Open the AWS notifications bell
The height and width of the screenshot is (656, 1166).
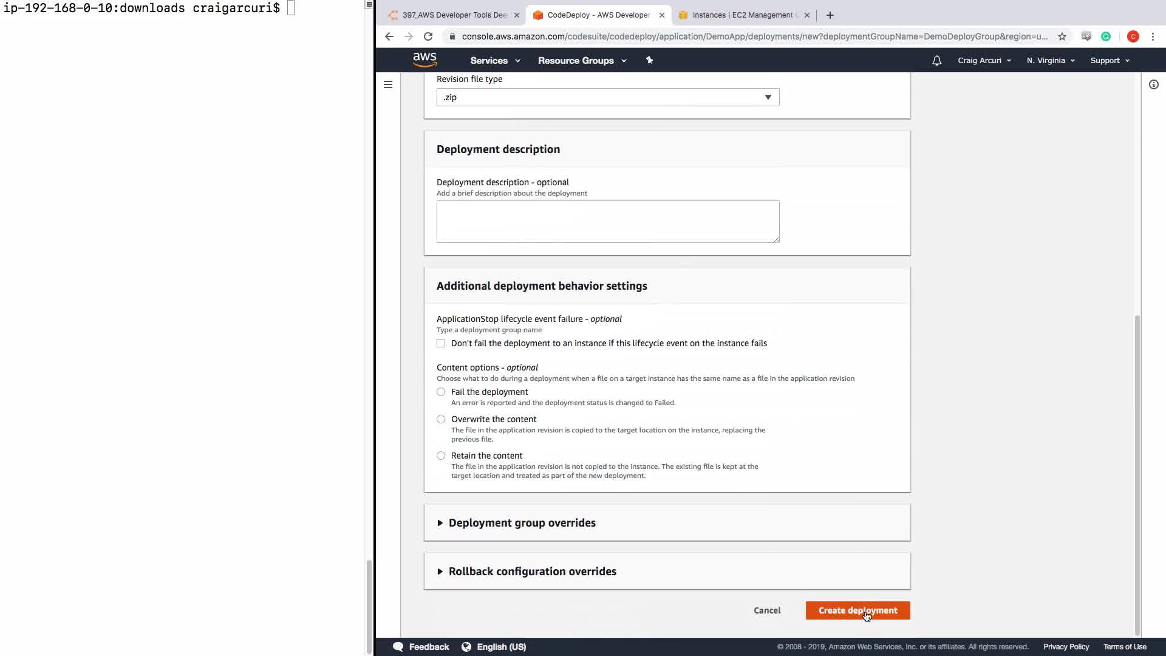pyautogui.click(x=936, y=61)
